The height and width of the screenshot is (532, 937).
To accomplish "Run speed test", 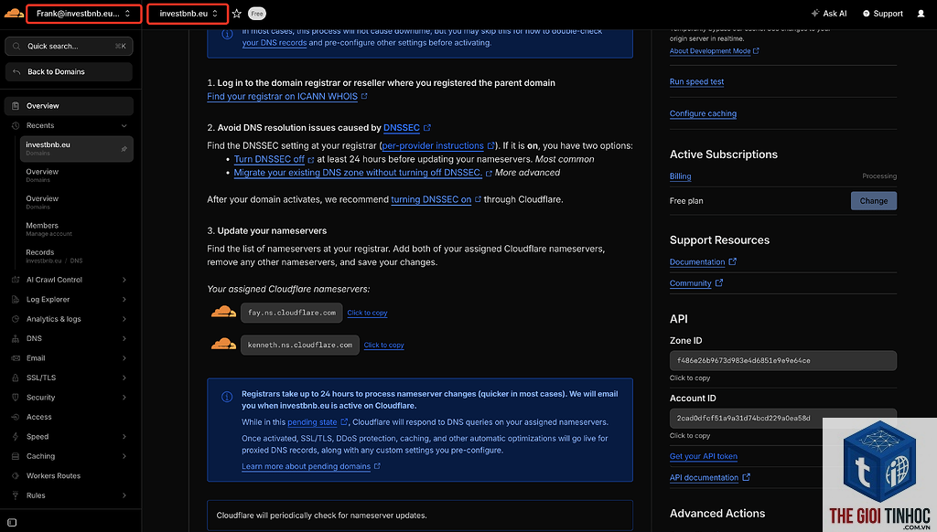I will pyautogui.click(x=696, y=81).
